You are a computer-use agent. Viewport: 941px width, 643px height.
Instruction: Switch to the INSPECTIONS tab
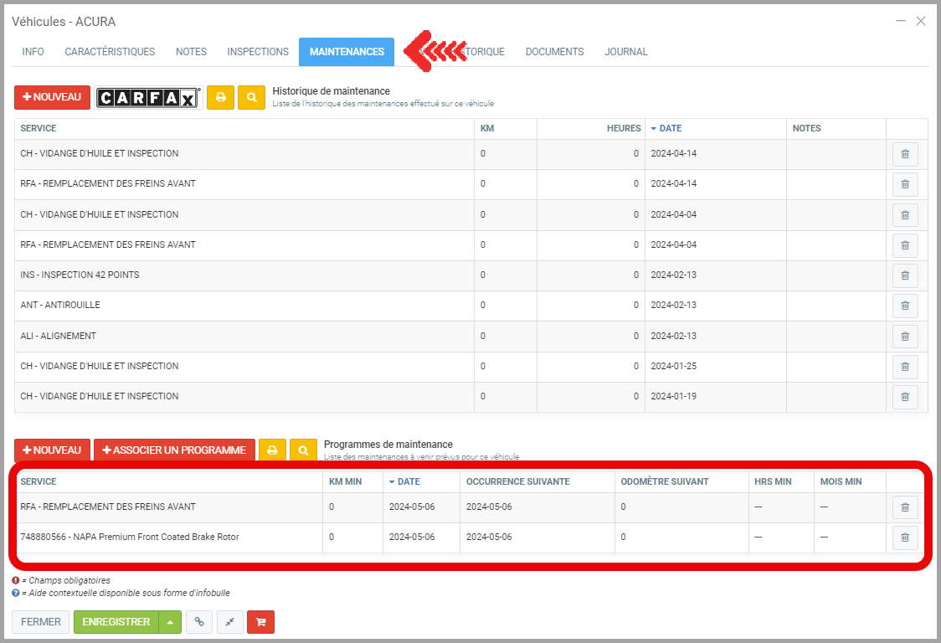258,52
